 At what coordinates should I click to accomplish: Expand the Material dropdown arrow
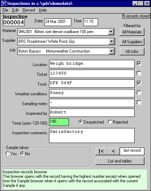click(111, 32)
